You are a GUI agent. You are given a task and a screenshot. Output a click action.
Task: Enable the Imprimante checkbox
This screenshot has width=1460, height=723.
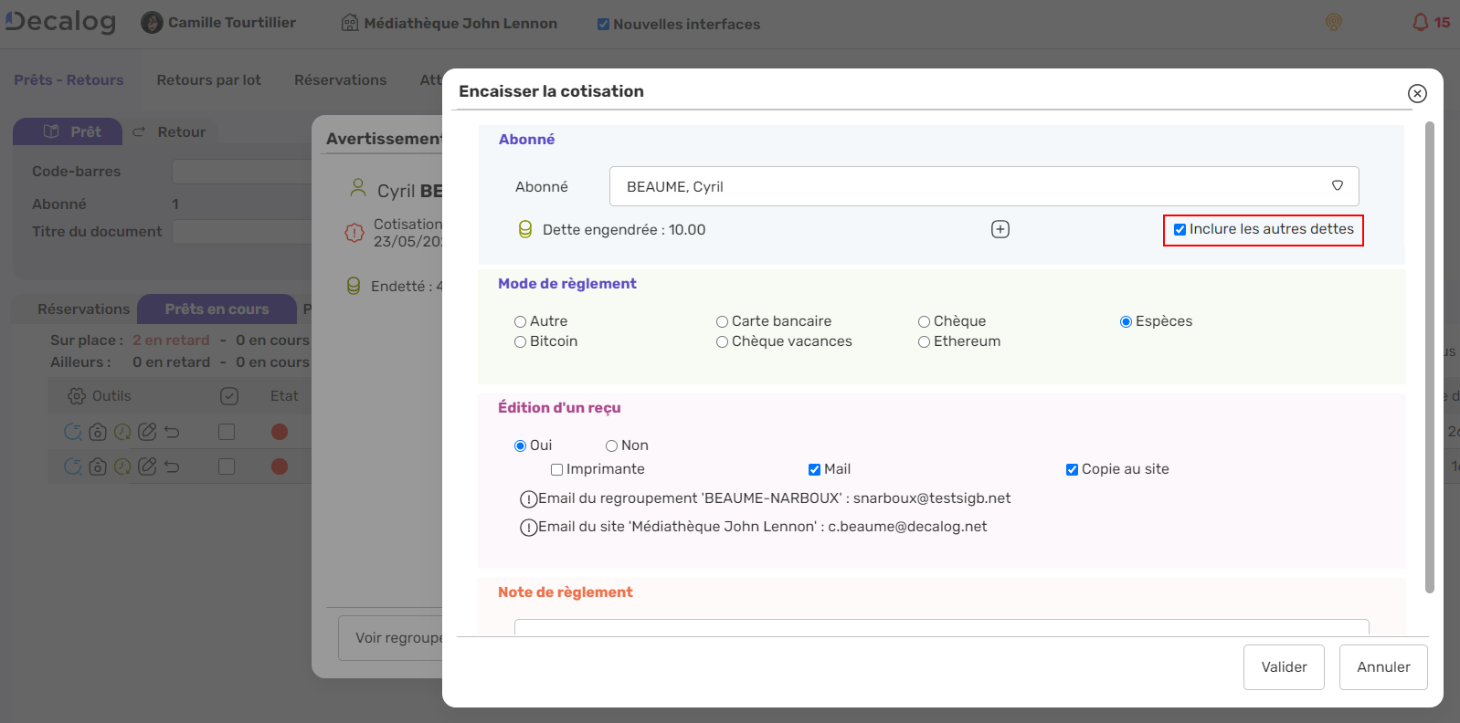(x=556, y=469)
